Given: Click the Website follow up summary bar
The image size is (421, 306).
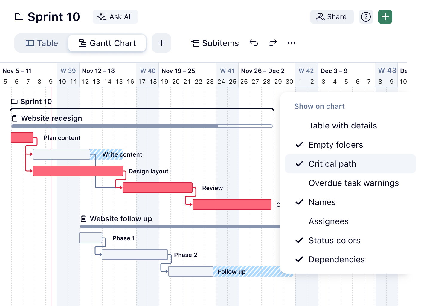Looking at the screenshot, I should (x=180, y=227).
